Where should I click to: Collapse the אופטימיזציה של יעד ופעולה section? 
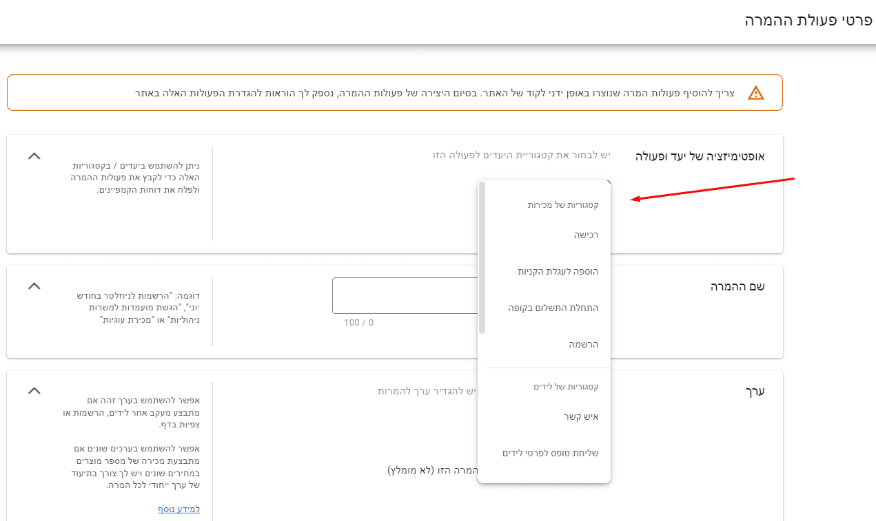tap(34, 156)
